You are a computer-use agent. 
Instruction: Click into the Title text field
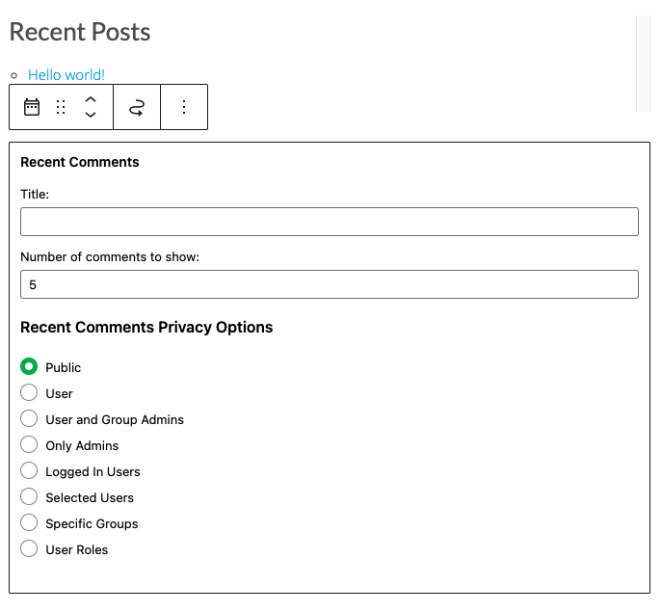329,222
